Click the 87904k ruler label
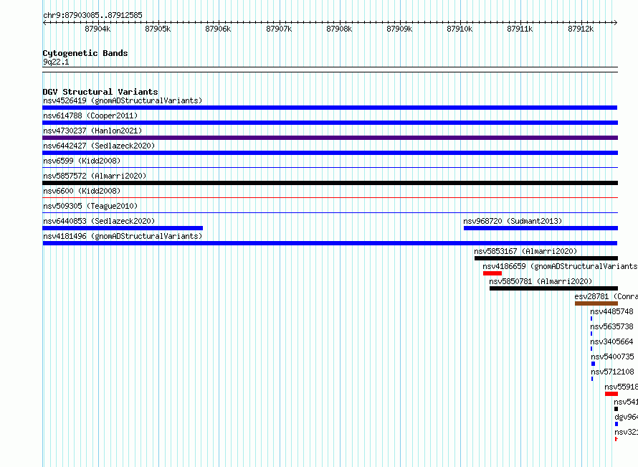 tap(97, 29)
